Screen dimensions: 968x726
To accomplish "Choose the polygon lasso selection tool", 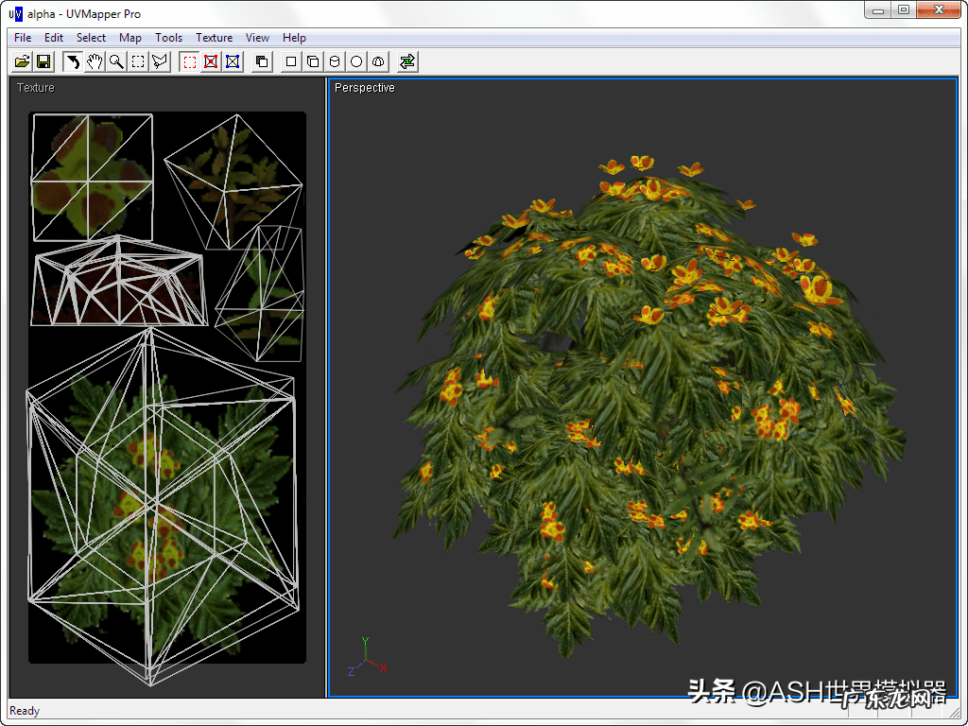I will (160, 61).
